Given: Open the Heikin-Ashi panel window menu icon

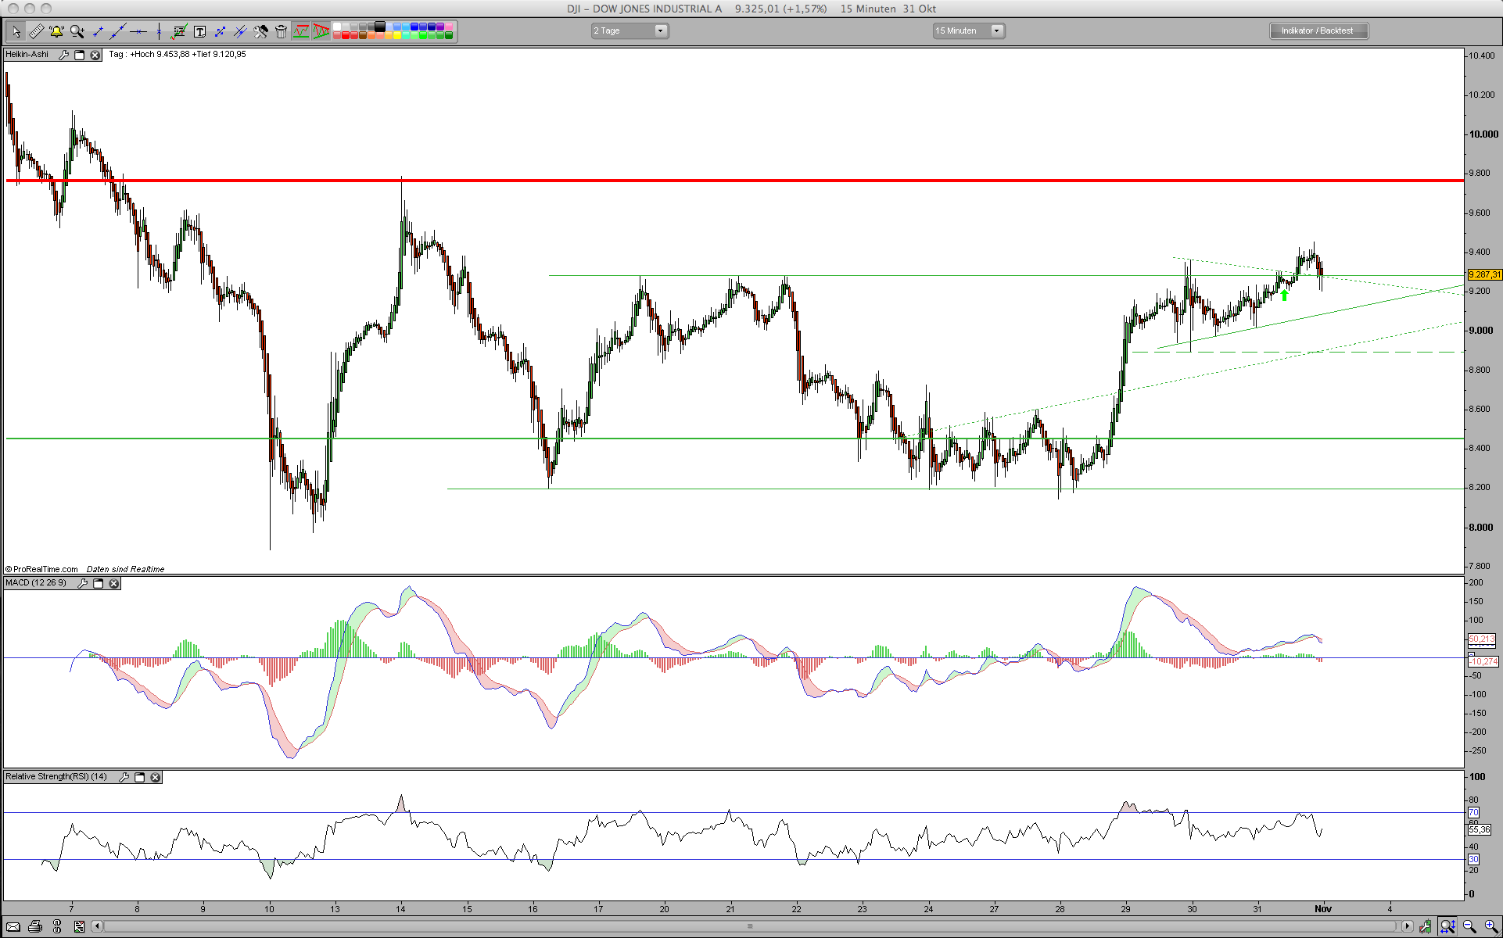Looking at the screenshot, I should [79, 55].
